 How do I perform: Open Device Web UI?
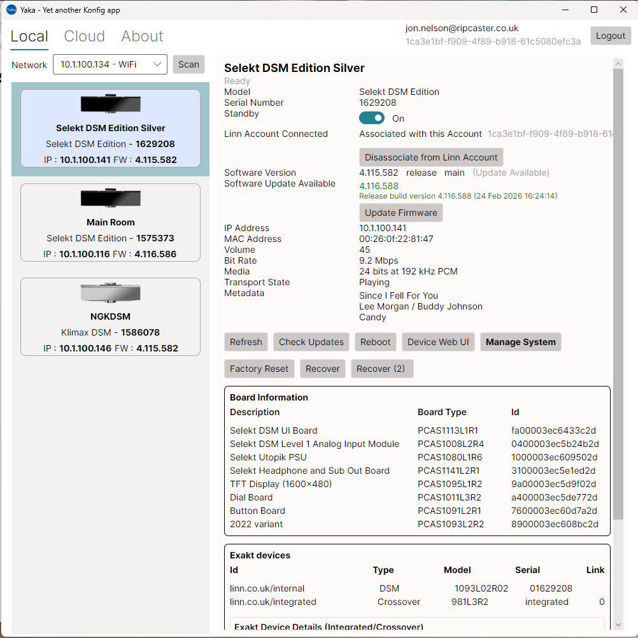438,342
